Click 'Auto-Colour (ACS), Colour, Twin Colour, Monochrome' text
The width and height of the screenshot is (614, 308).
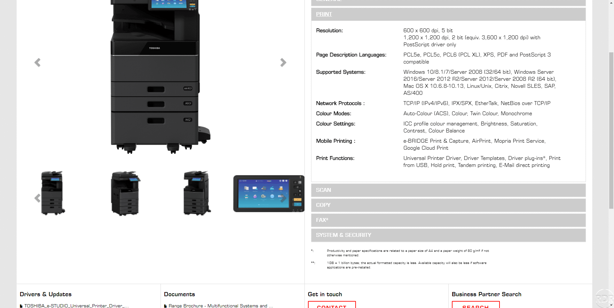coord(468,114)
